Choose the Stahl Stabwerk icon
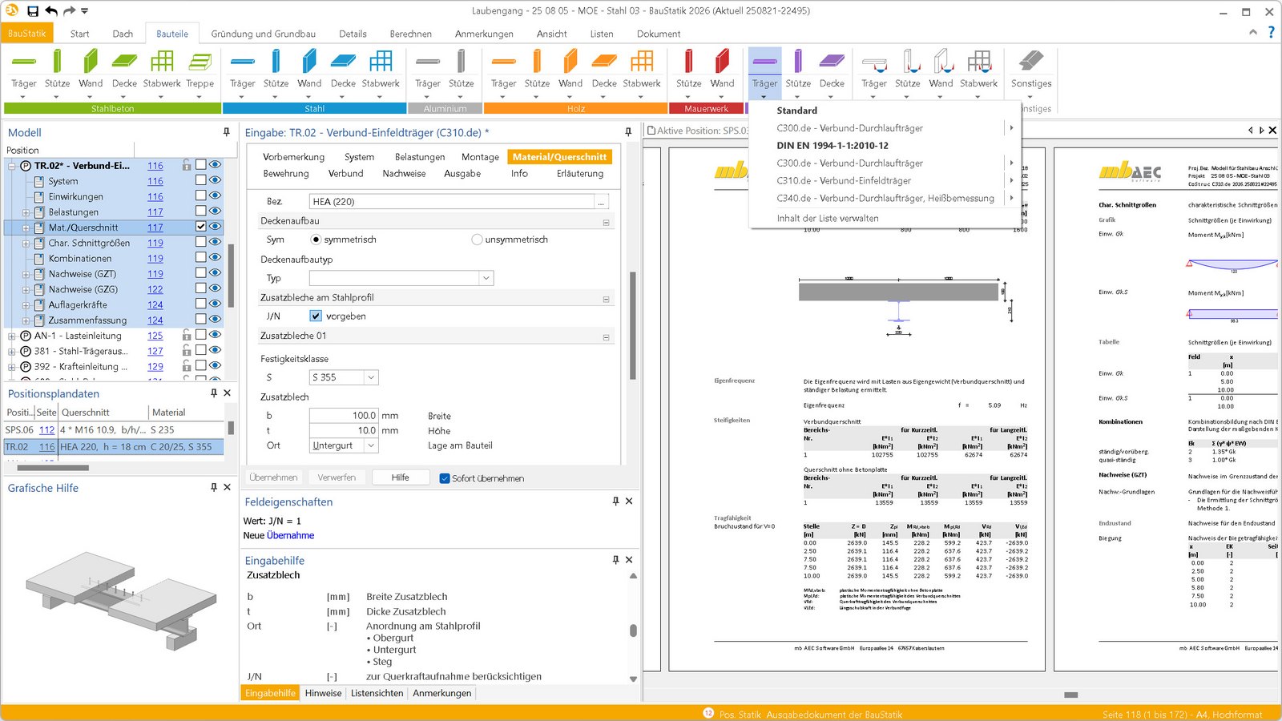This screenshot has width=1282, height=721. click(x=381, y=62)
